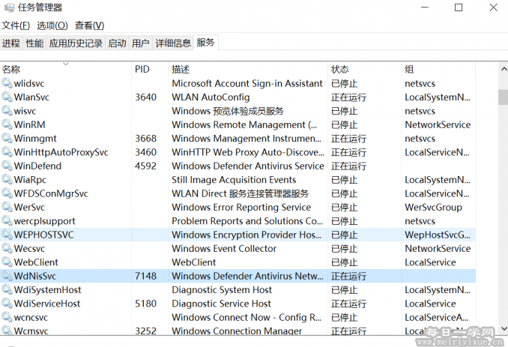The width and height of the screenshot is (508, 347).
Task: Click the gear icon beside WlanSvc
Action: (7, 97)
